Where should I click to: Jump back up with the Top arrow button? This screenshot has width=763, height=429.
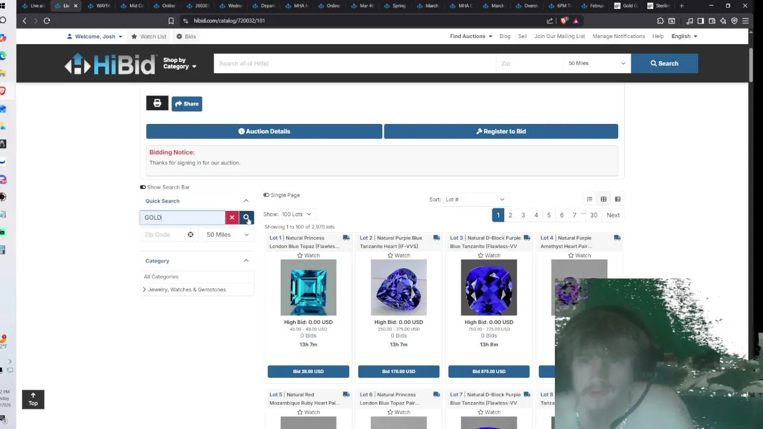pos(33,399)
